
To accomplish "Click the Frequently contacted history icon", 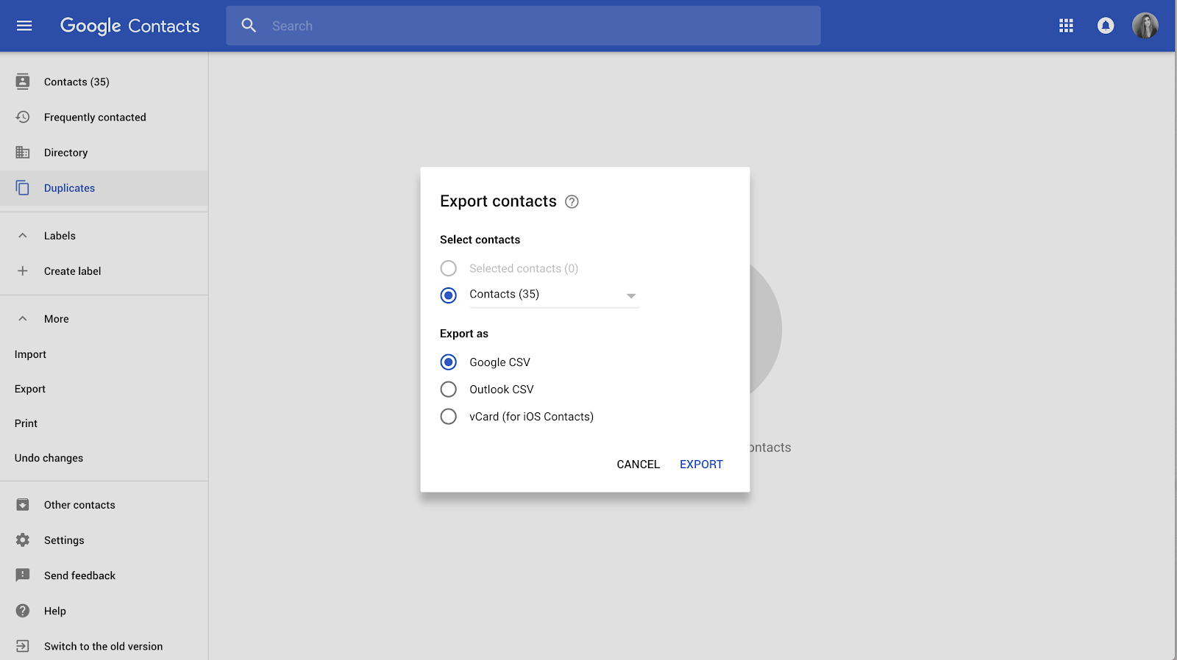I will [23, 117].
